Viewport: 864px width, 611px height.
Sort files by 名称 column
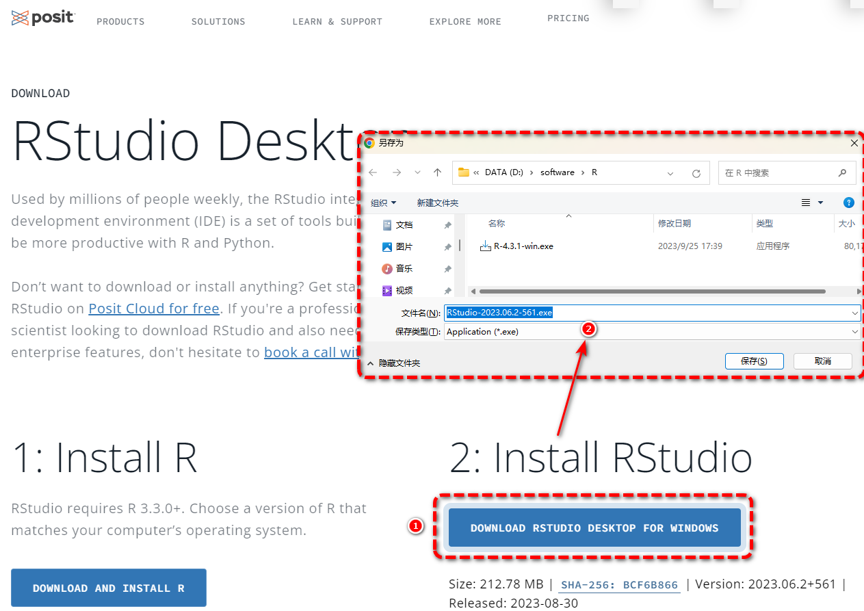497,224
